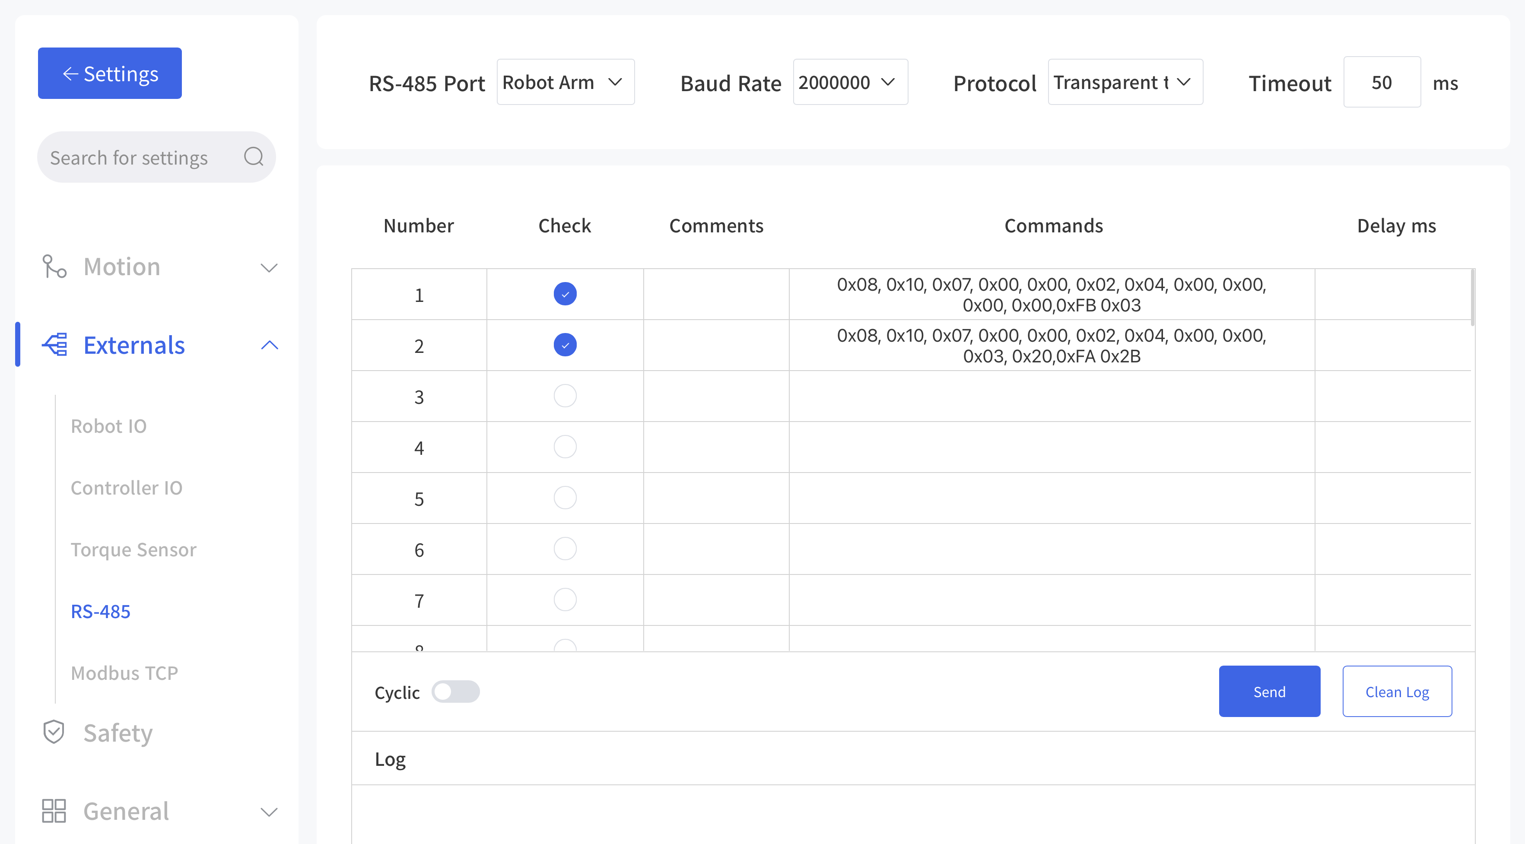The image size is (1525, 844).
Task: Open the RS-485 Port dropdown
Action: [x=566, y=82]
